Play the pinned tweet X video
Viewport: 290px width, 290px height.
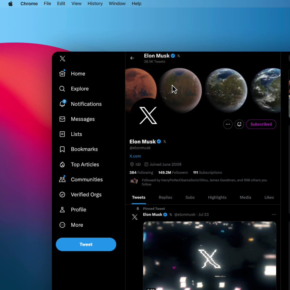(210, 256)
